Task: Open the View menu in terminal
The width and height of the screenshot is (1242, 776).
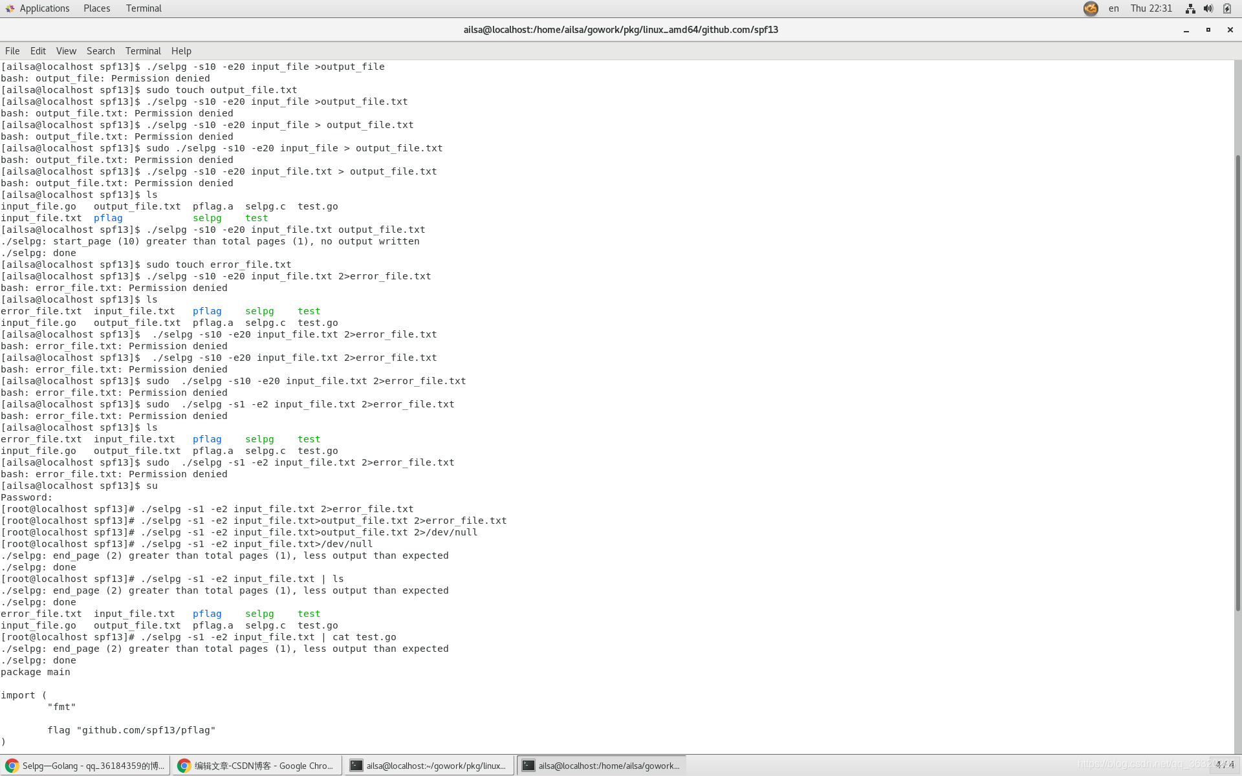Action: (x=66, y=51)
